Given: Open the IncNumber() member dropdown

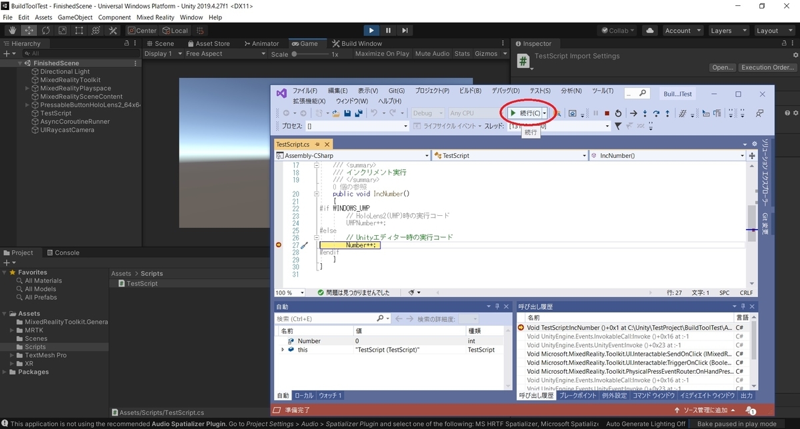Looking at the screenshot, I should [668, 155].
